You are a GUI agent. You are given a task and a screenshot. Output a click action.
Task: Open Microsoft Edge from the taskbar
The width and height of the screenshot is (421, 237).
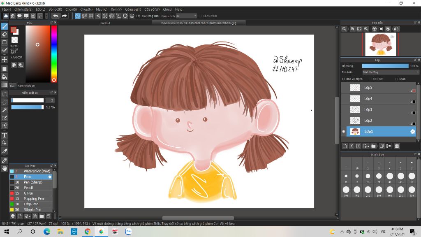click(x=47, y=231)
